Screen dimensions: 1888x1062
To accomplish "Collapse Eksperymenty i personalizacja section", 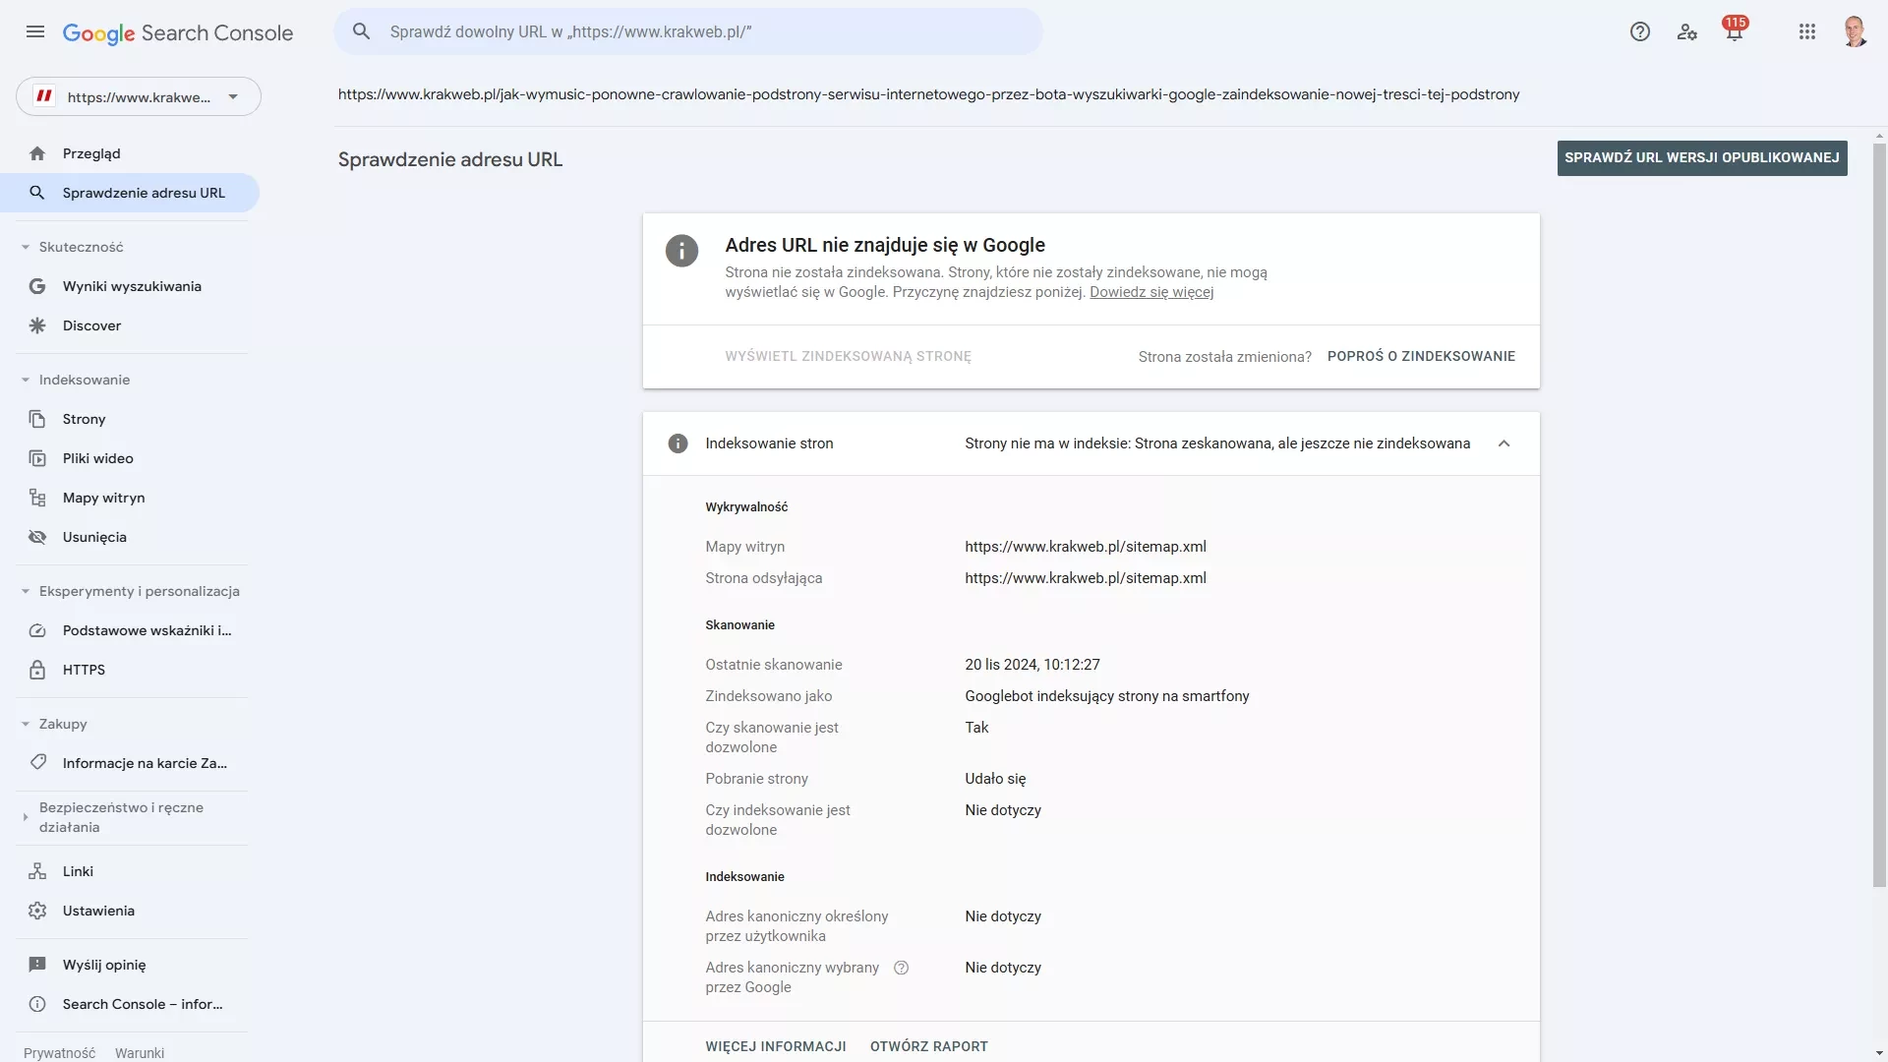I will (x=26, y=591).
